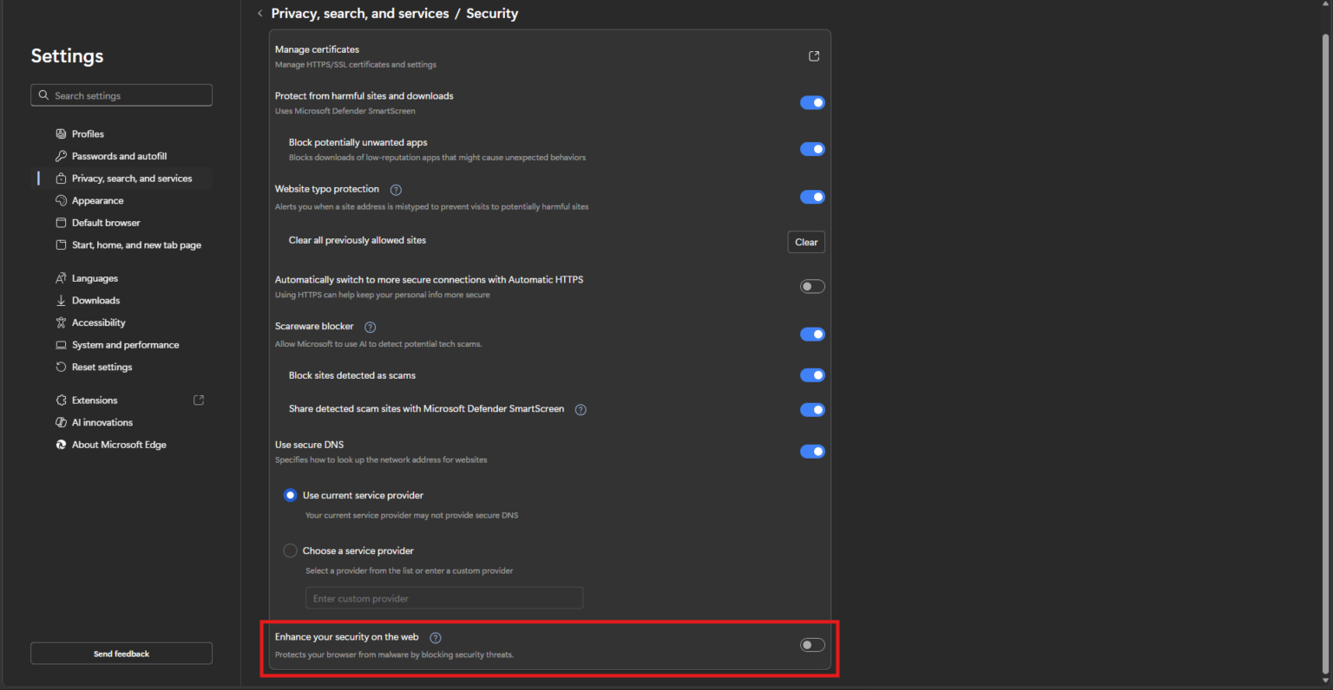Toggle Share detected scam sites switch
The height and width of the screenshot is (690, 1333).
[812, 409]
